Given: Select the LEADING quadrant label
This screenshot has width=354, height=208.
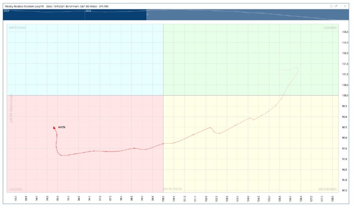Looking at the screenshot, I should 330,28.
